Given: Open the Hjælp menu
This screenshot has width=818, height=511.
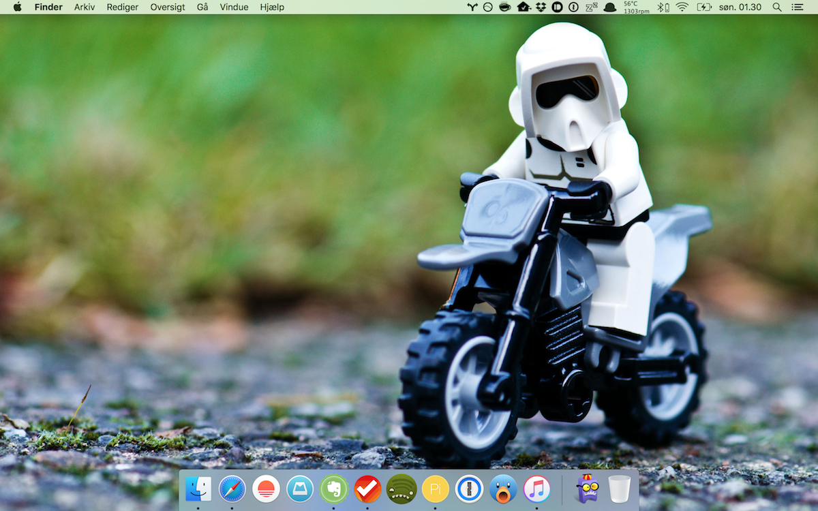Looking at the screenshot, I should pos(272,7).
